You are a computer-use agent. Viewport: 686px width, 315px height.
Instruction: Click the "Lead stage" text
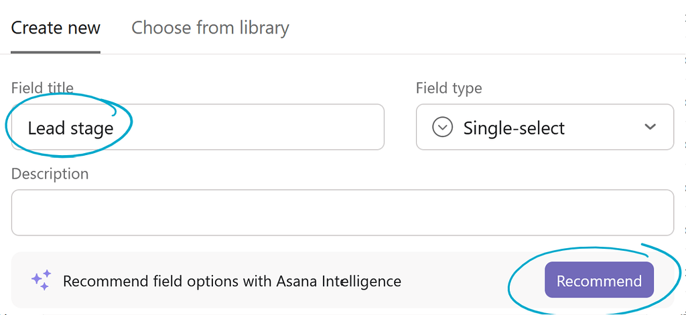click(x=70, y=128)
